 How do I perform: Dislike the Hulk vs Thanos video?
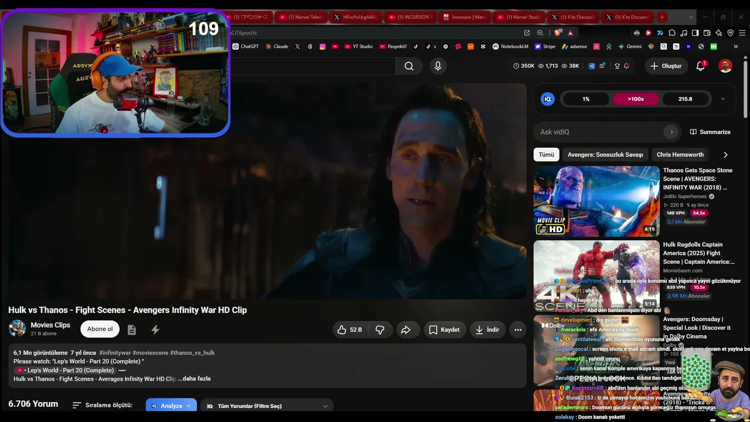380,330
